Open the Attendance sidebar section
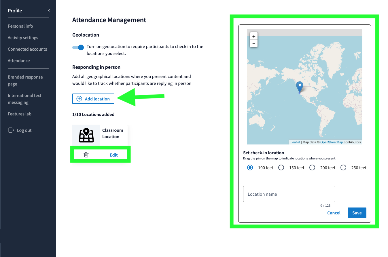Image resolution: width=388 pixels, height=257 pixels. click(x=19, y=60)
